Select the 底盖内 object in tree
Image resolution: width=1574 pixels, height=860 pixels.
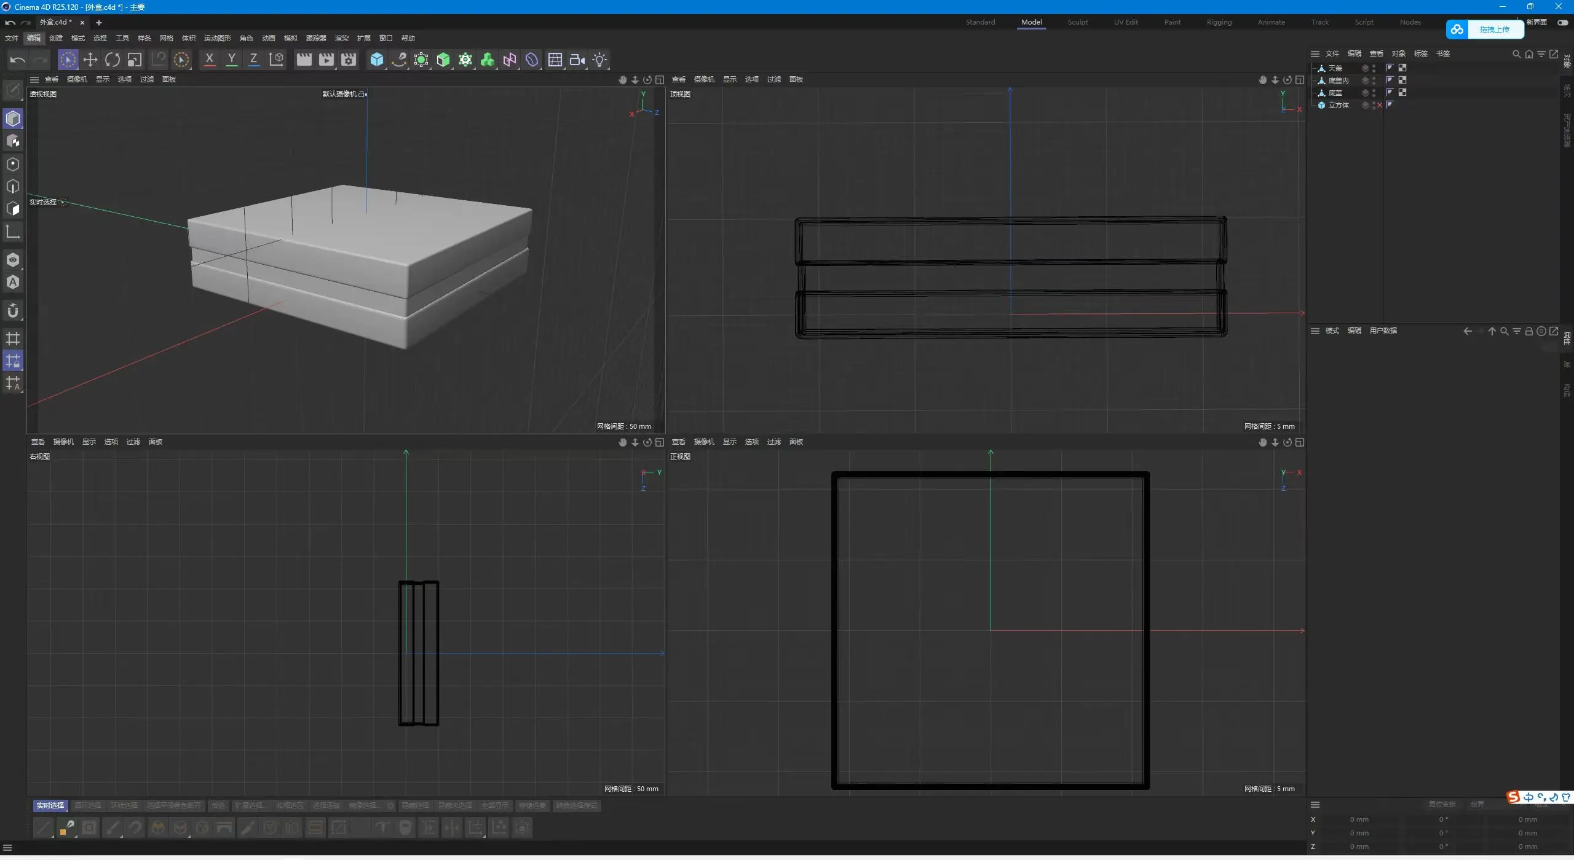tap(1338, 80)
